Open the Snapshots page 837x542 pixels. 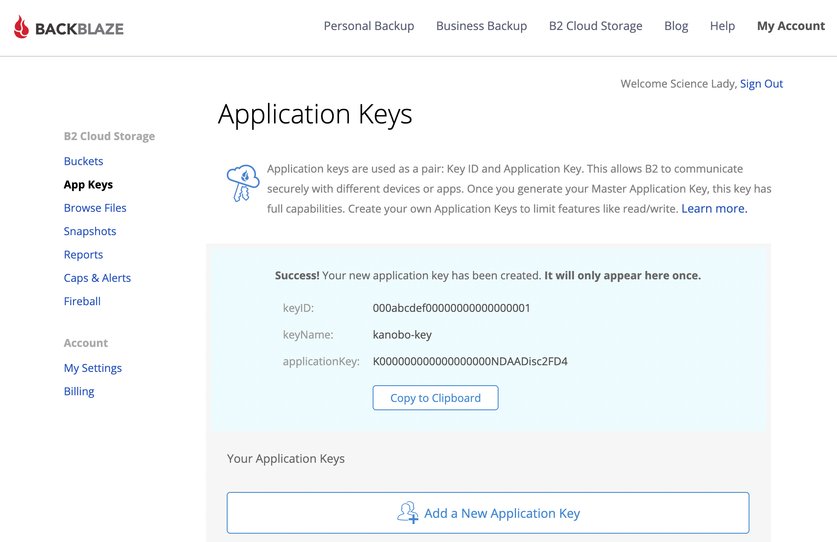coord(90,231)
